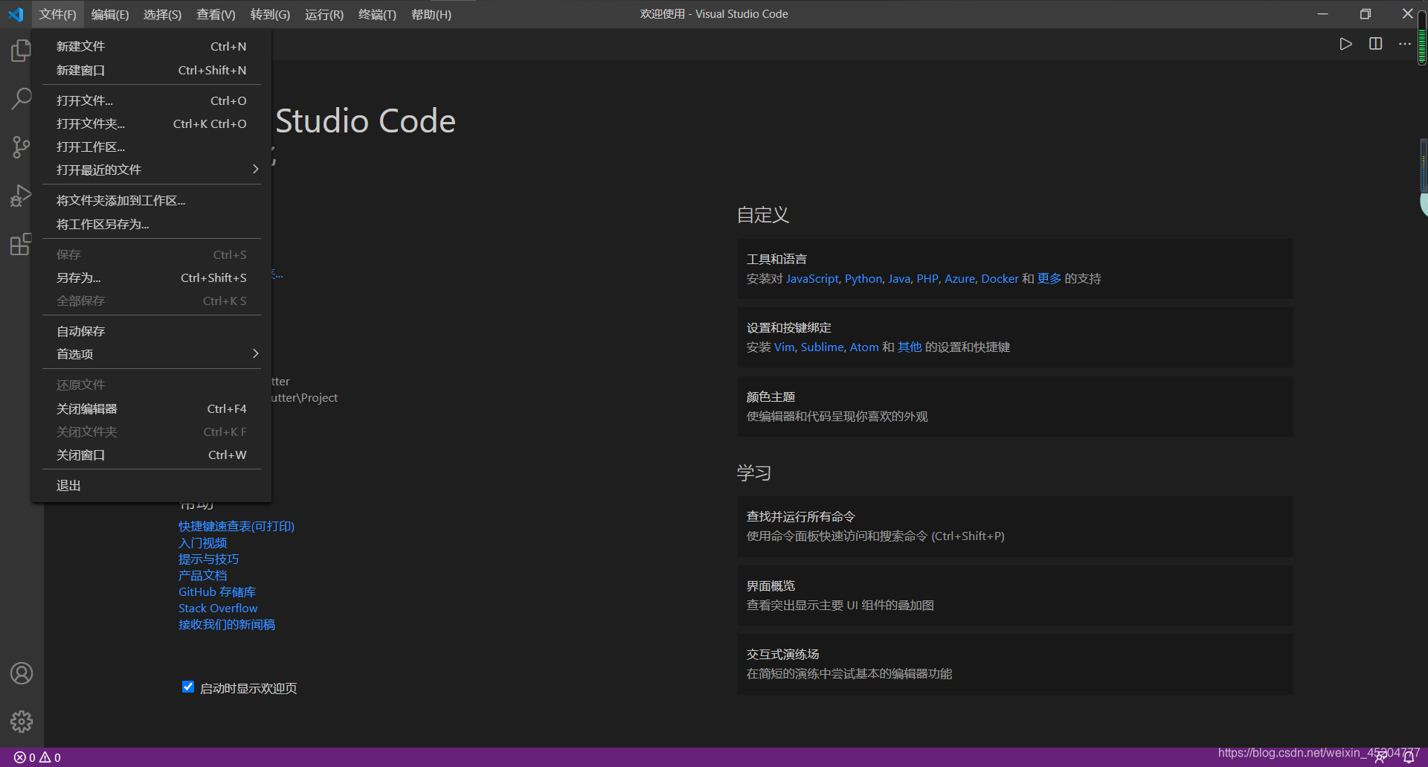Expand 首选项 submenu
The image size is (1428, 767).
152,354
